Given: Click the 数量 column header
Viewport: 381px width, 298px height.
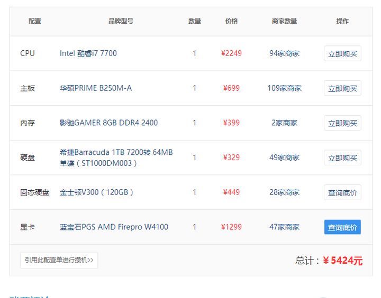Looking at the screenshot, I should 195,21.
